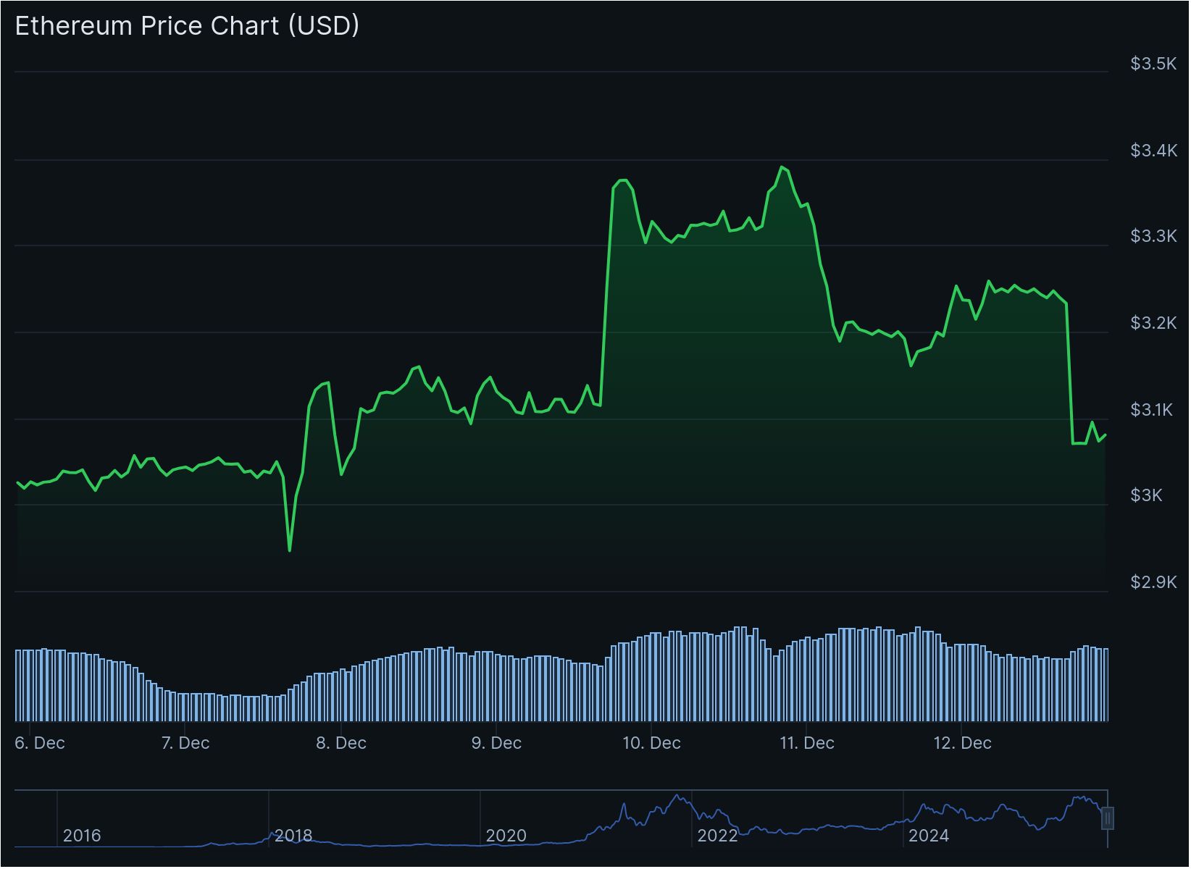
Task: Jump to 2016 in the navigator timeline
Action: point(82,836)
